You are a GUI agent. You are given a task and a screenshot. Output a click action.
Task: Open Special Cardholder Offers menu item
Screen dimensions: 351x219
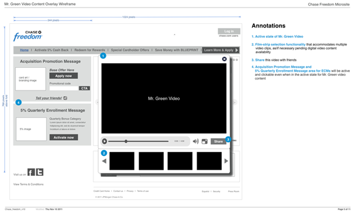pos(130,50)
